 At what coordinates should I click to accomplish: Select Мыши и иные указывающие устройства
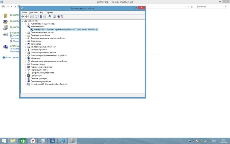coord(49,61)
